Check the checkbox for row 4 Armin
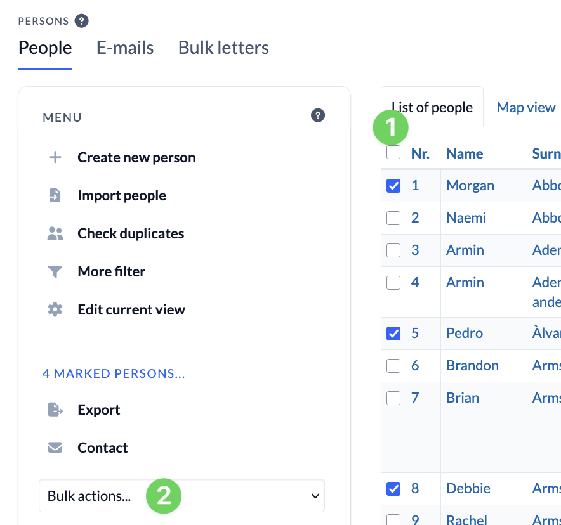This screenshot has width=561, height=525. point(393,283)
